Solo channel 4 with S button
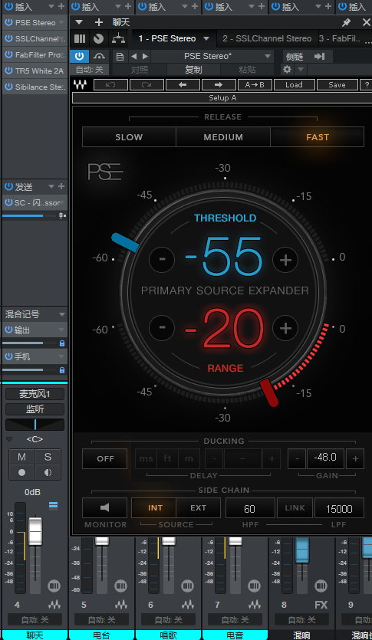The height and width of the screenshot is (640, 372). [48, 457]
